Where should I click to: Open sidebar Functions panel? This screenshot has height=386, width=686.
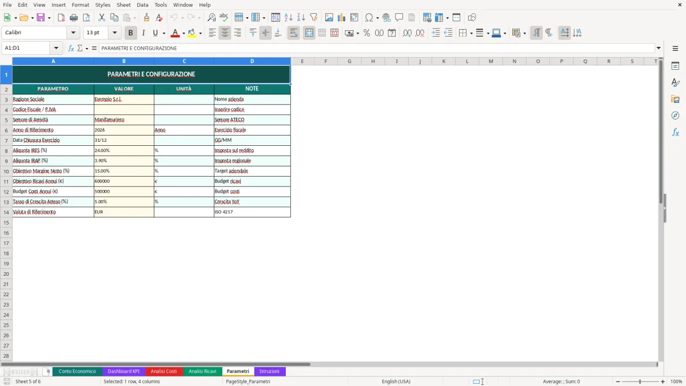675,132
